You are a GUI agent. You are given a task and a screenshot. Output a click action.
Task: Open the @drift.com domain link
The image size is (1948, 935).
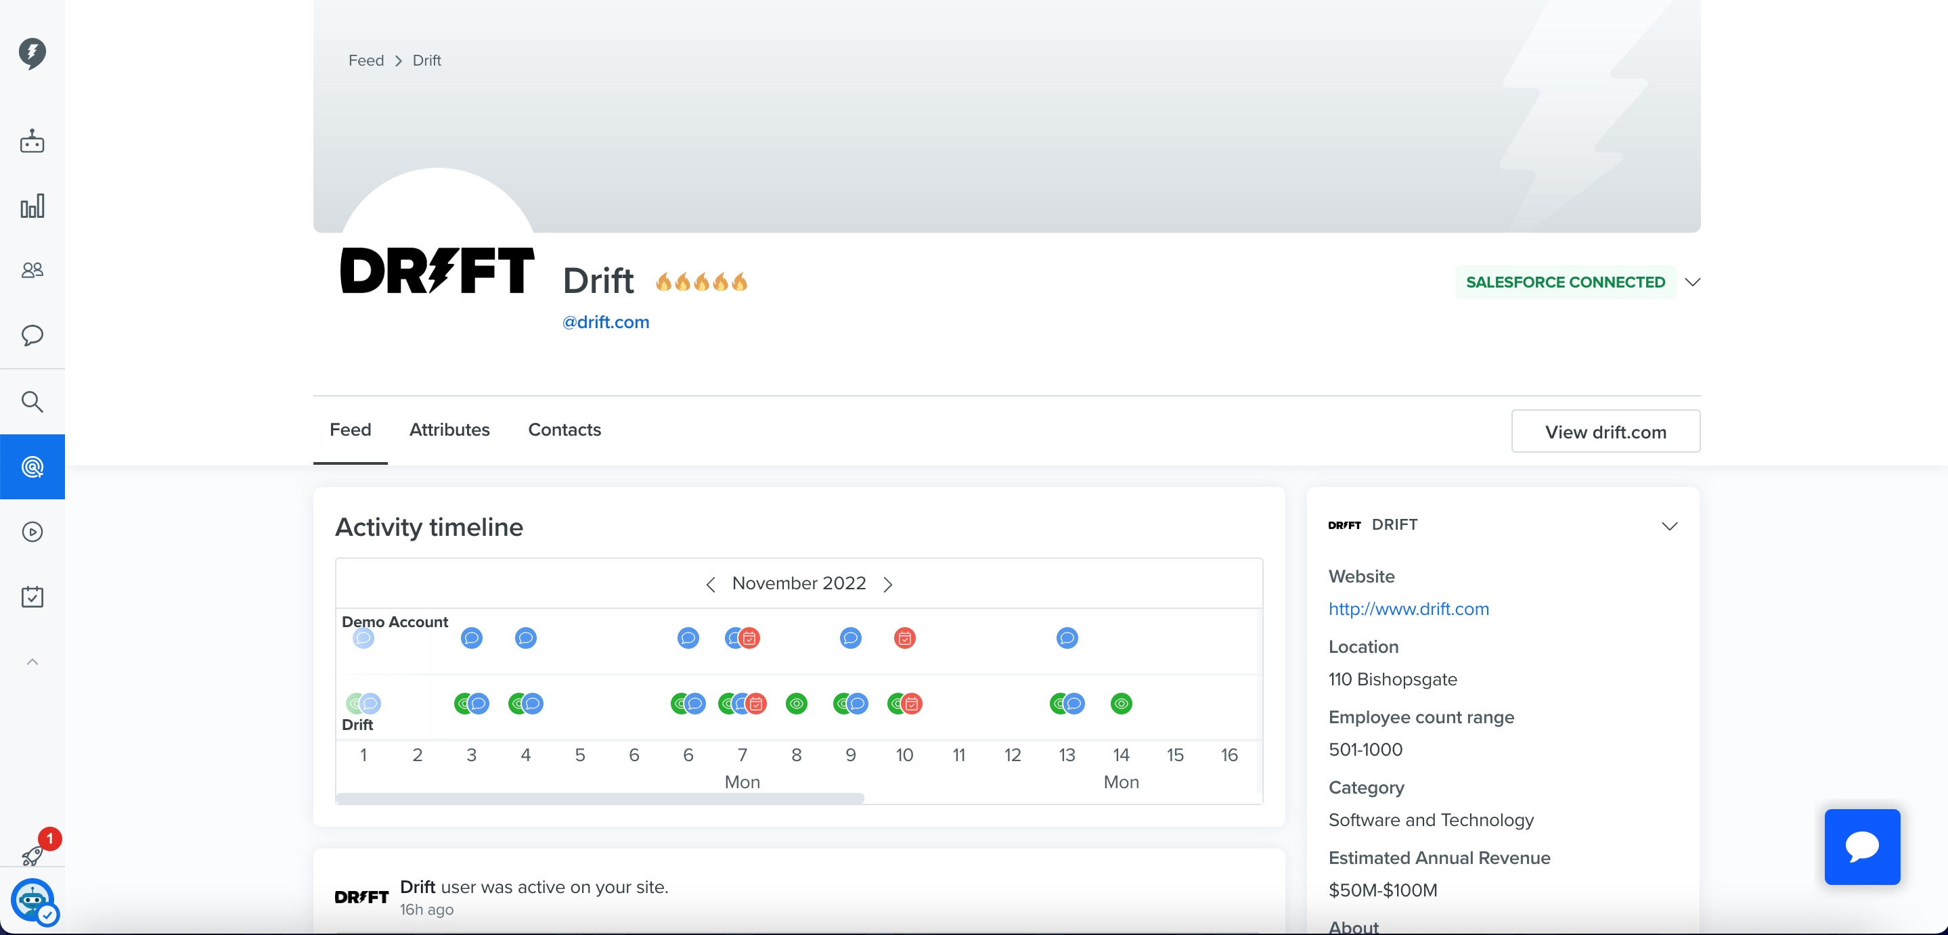605,322
